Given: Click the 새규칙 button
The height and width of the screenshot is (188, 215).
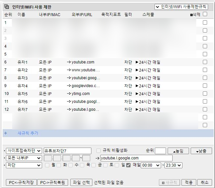Looking at the screenshot, I should coord(169,182).
